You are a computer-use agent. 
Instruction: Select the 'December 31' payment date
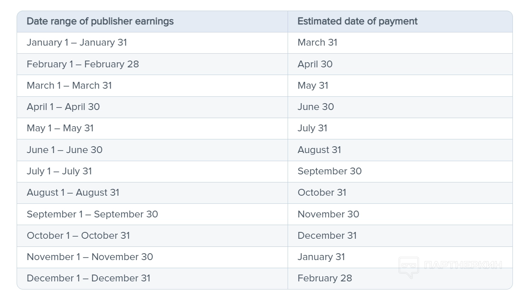(327, 235)
